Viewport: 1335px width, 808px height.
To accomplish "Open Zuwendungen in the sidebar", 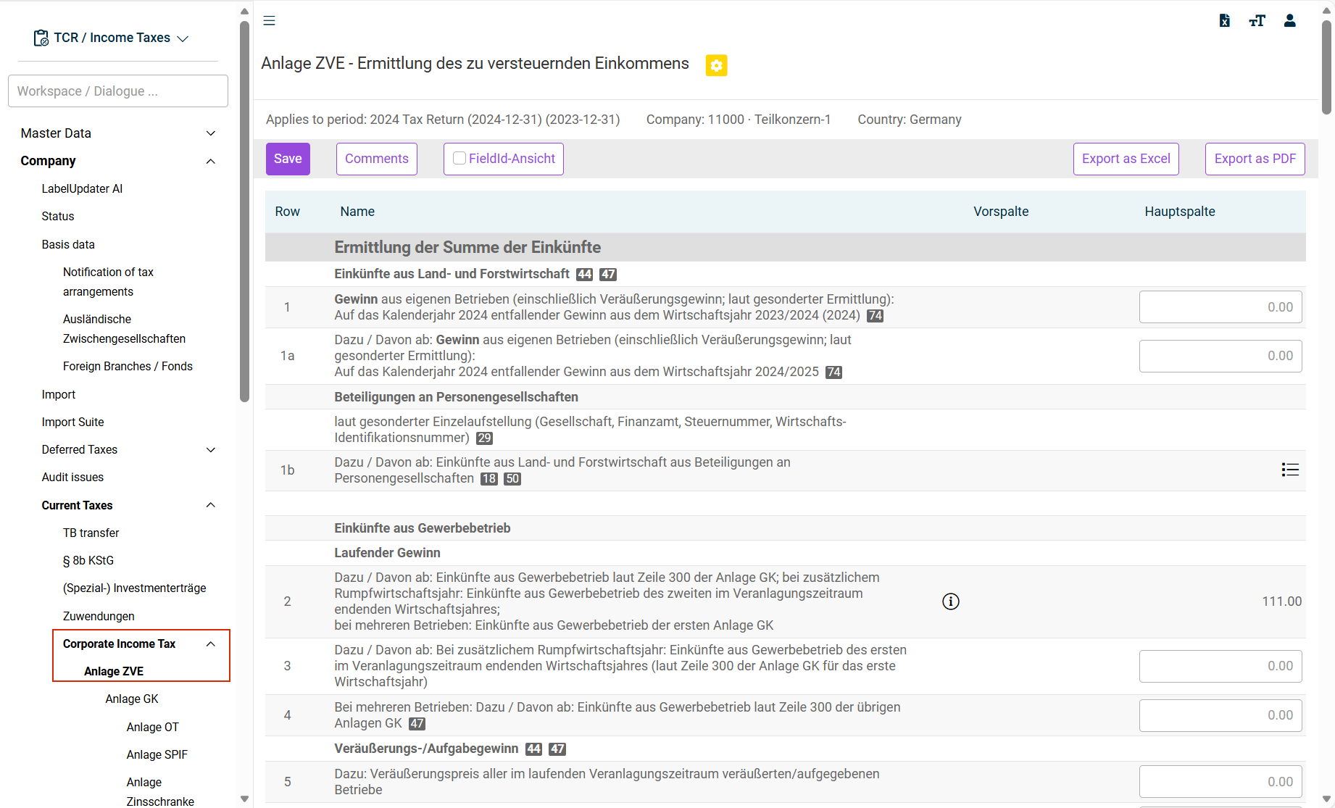I will click(x=99, y=616).
